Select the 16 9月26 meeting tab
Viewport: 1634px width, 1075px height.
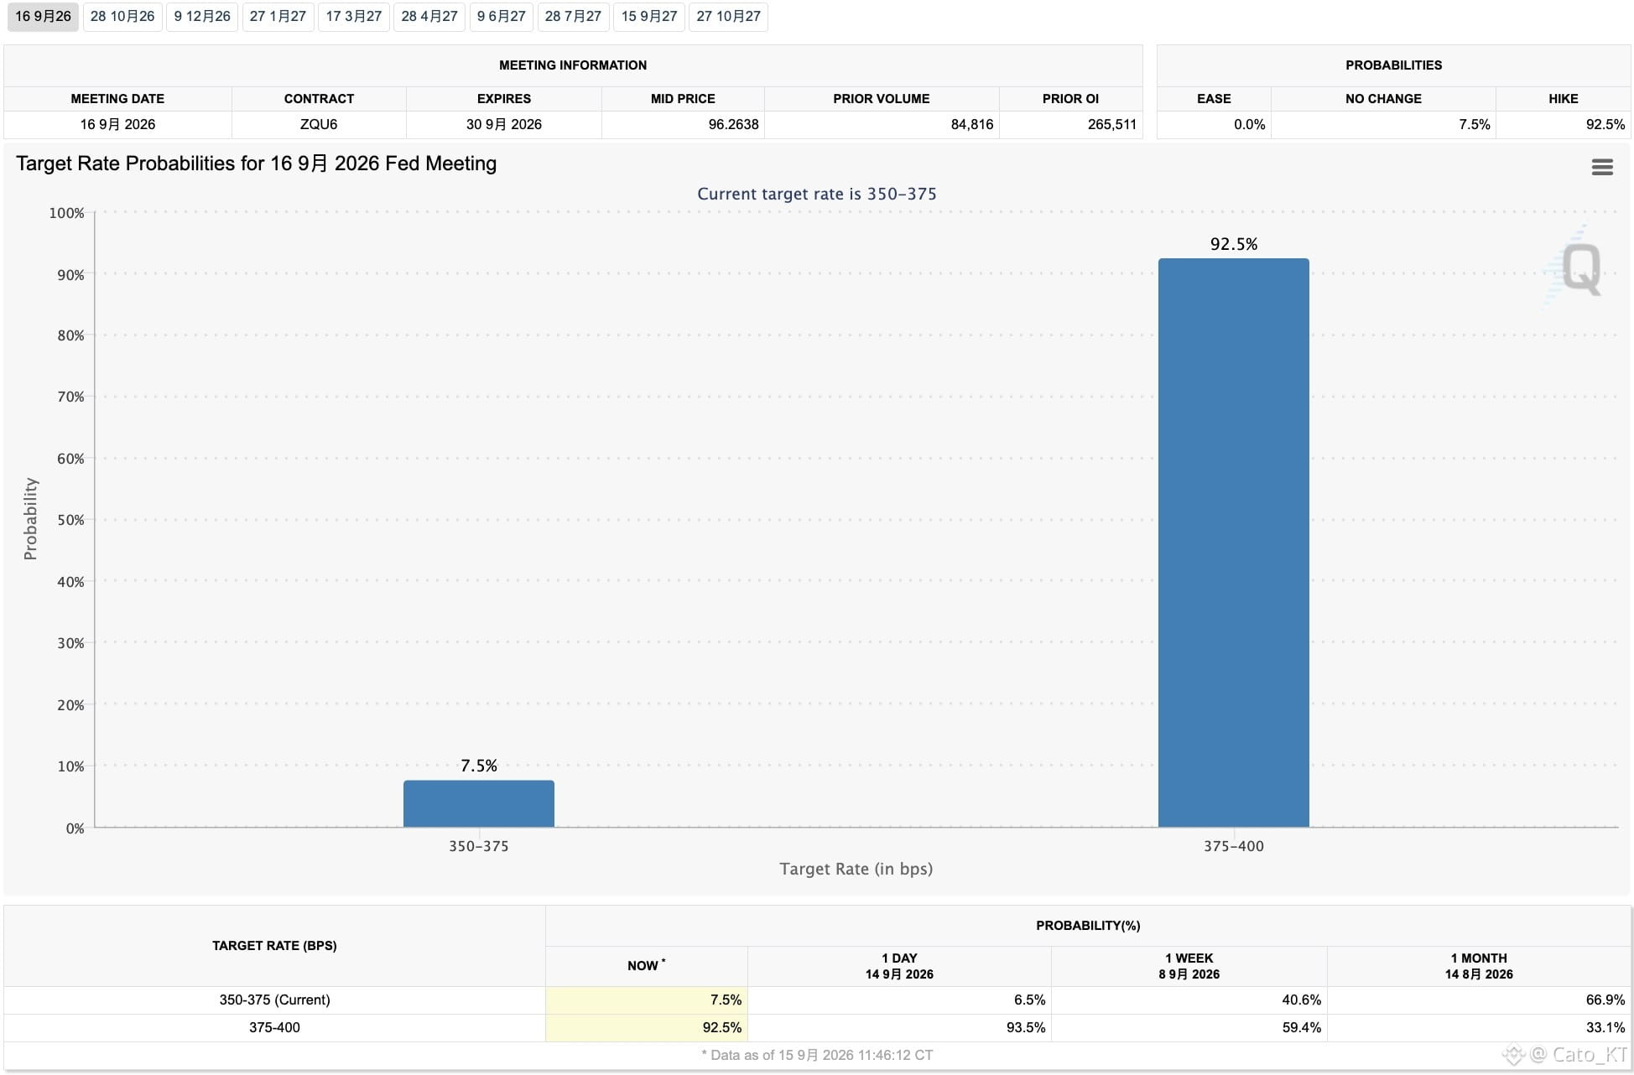pos(43,17)
